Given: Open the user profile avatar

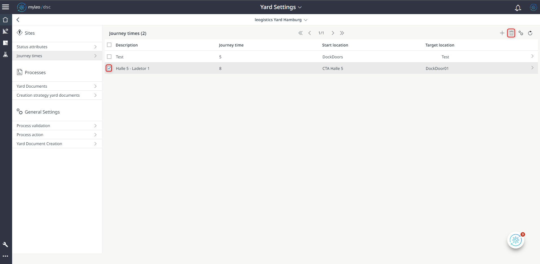Looking at the screenshot, I should [533, 7].
